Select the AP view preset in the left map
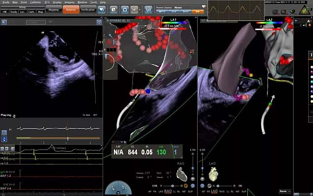This screenshot has width=313, height=196. click(x=150, y=192)
